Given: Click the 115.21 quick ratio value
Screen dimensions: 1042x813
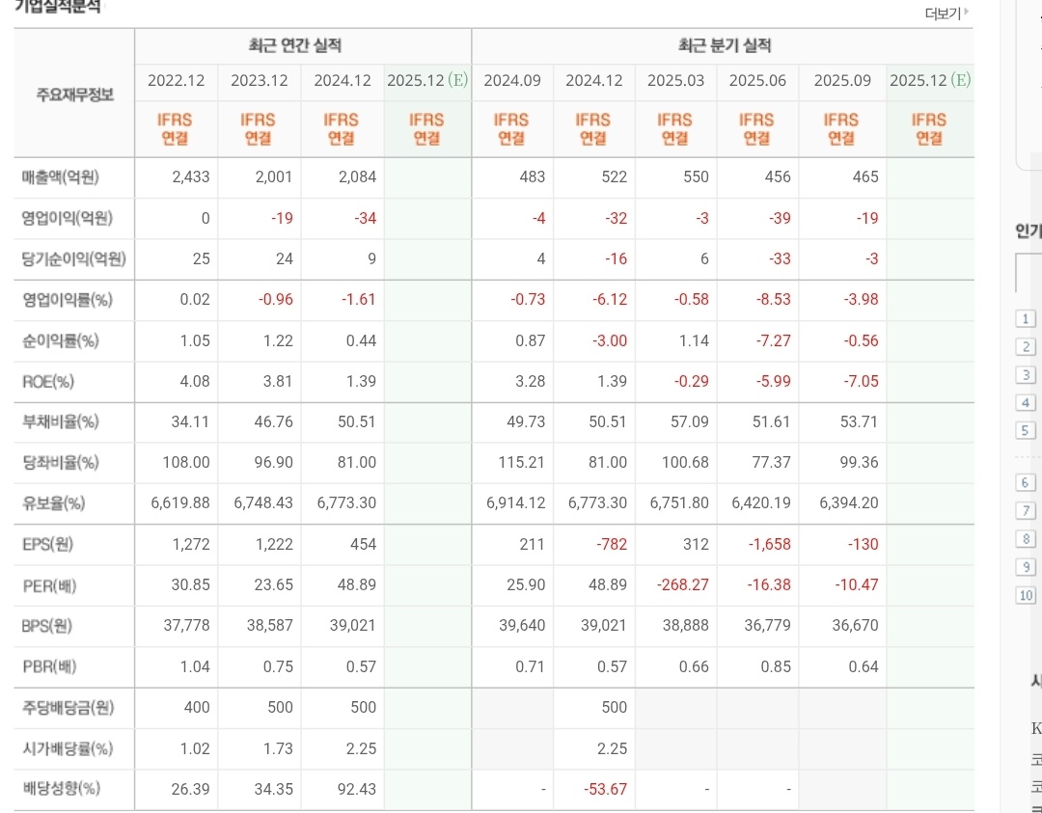Looking at the screenshot, I should [x=522, y=462].
